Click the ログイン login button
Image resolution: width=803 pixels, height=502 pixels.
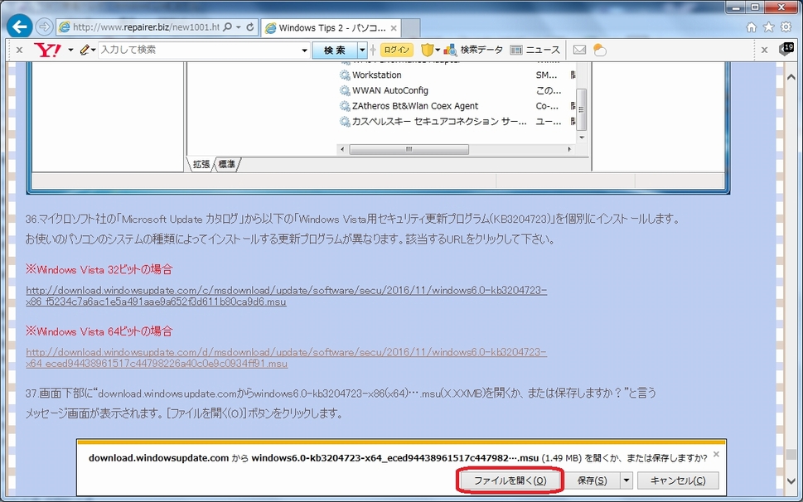coord(397,50)
